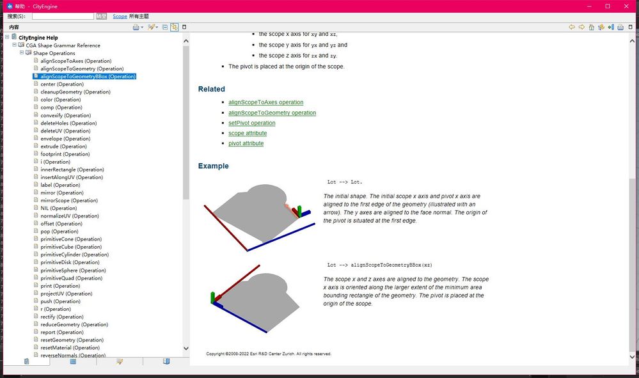This screenshot has height=378, width=639.
Task: Click the Bookmark document icon
Action: [611, 27]
